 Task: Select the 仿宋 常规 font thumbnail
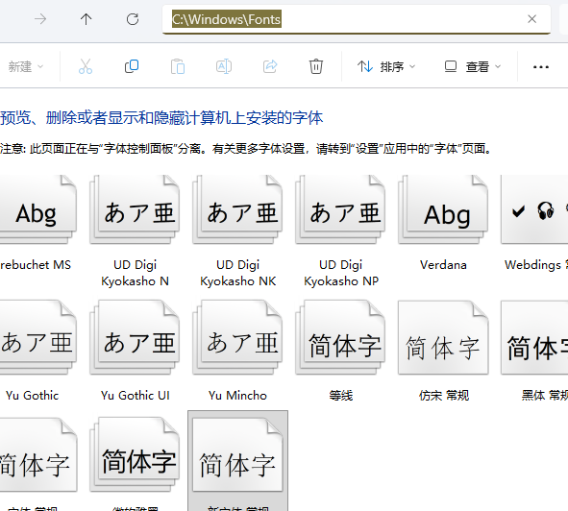pos(443,337)
